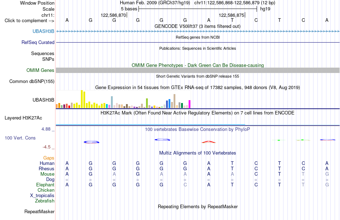Select the Mouse species label
This screenshot has height=220, width=340.
point(48,174)
